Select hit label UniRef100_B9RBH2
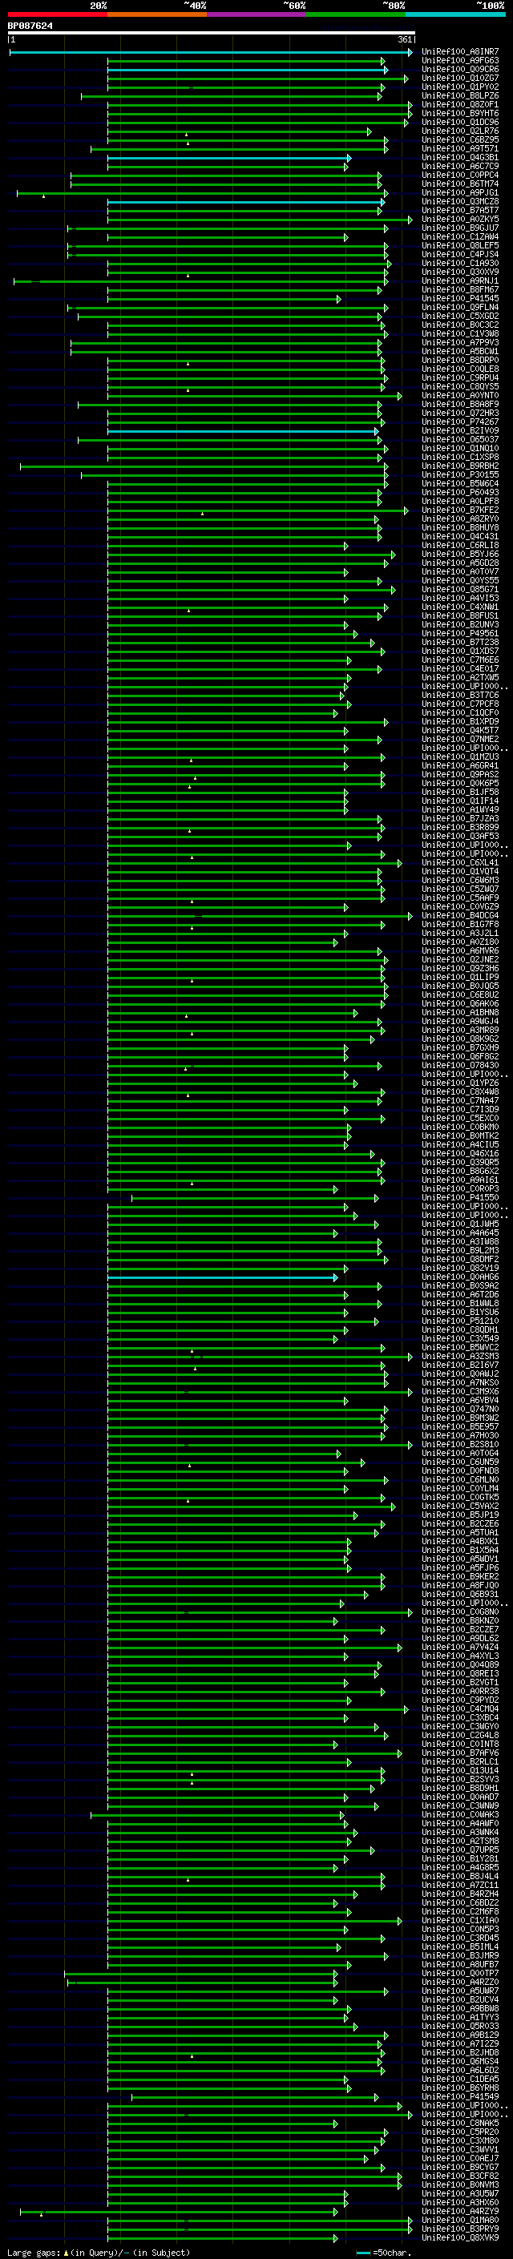The width and height of the screenshot is (513, 2259). coord(459,466)
